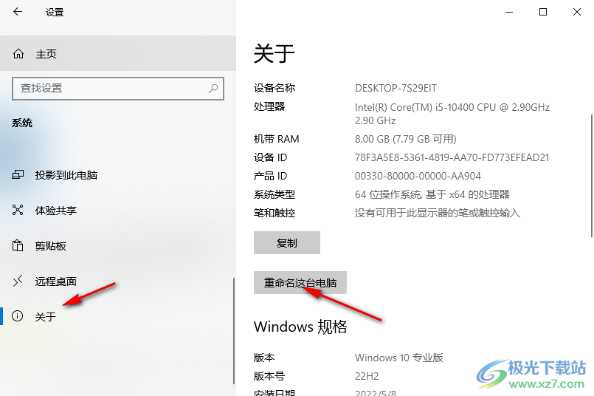
Task: Open the 剪贴板 settings page
Action: (117, 246)
